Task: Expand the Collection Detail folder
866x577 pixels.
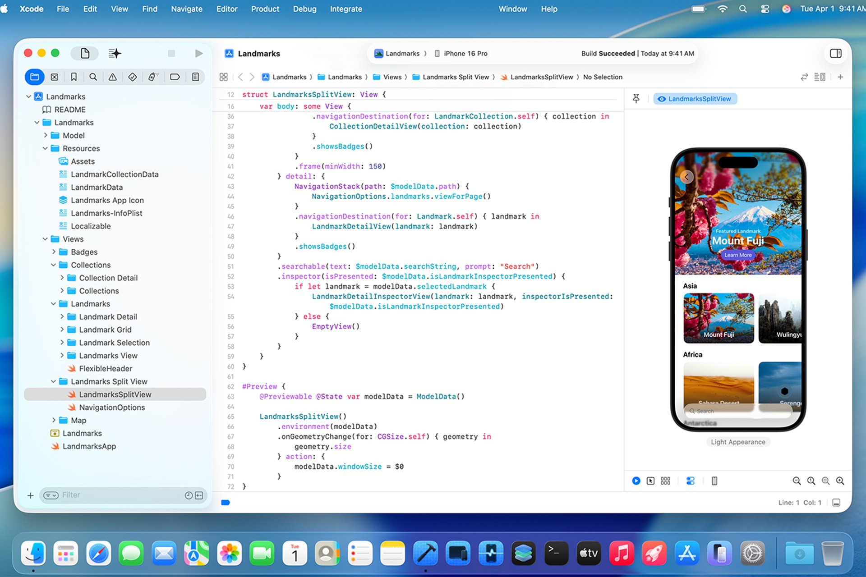Action: (62, 278)
